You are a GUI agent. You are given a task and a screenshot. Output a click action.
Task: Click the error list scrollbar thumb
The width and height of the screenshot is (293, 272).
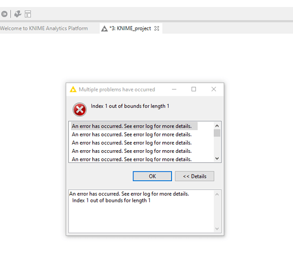(x=216, y=133)
